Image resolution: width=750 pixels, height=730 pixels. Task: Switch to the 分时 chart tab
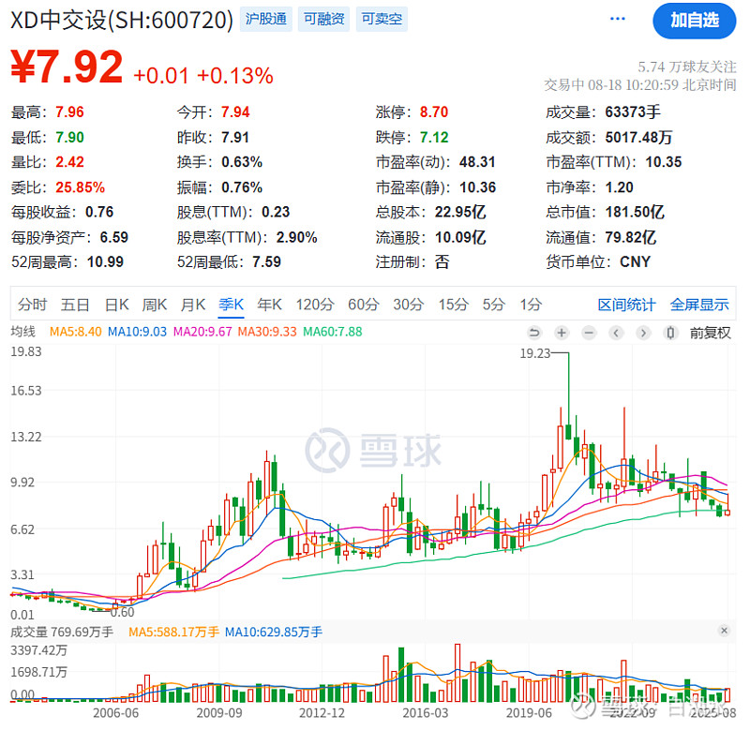coord(33,305)
